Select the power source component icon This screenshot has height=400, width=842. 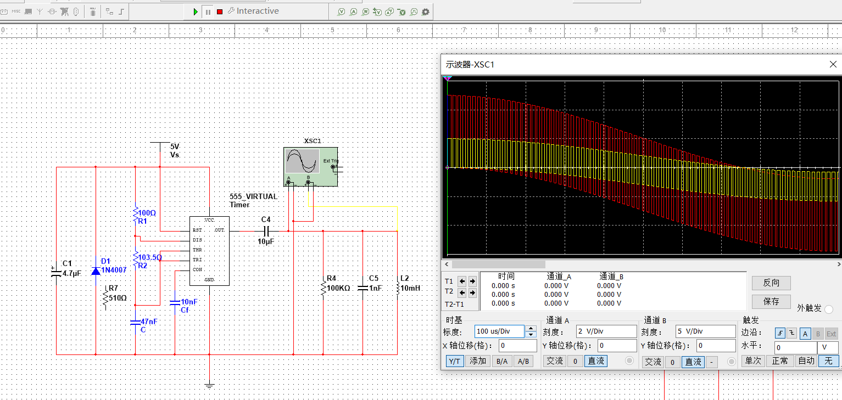[4, 12]
